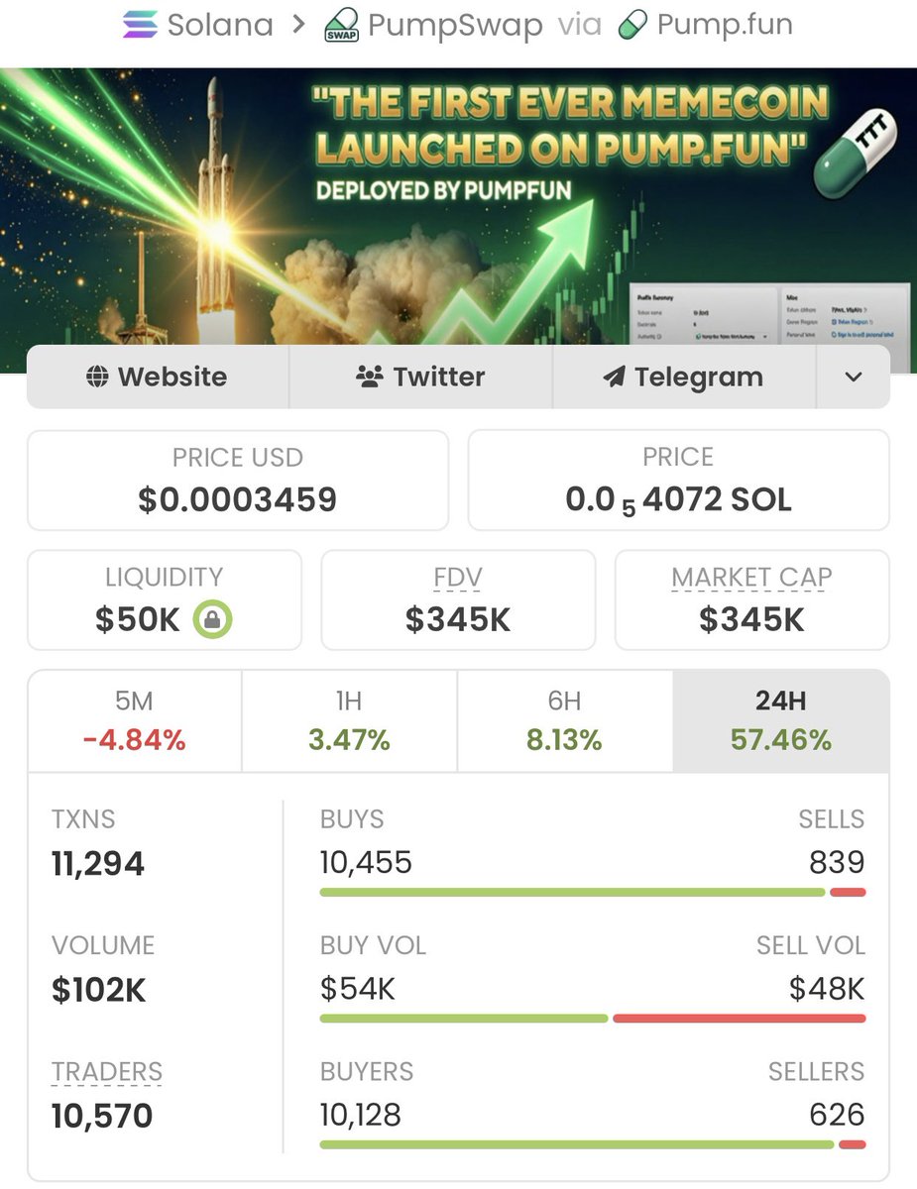Open the Pump.fun link

tap(705, 25)
